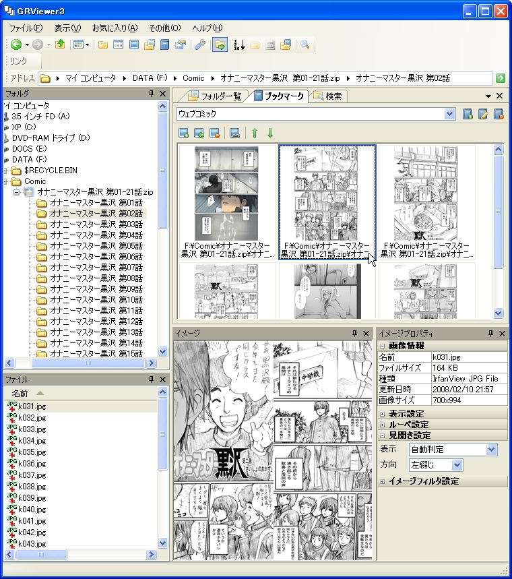The image size is (512, 579).
Task: Open settings with the wrench icon
Action: click(x=199, y=44)
